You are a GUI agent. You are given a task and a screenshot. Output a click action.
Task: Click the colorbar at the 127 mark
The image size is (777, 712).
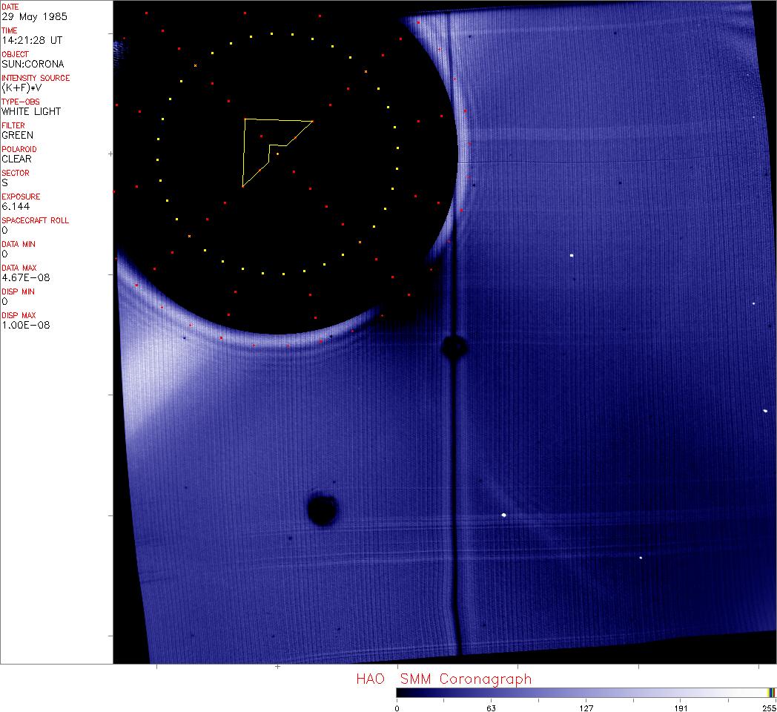[x=586, y=692]
